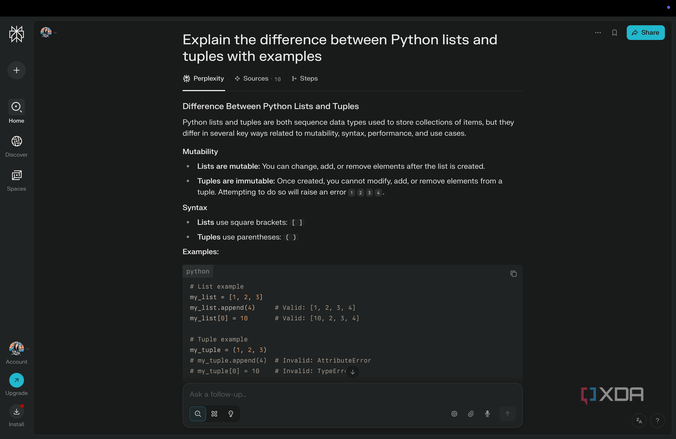View the Steps tab
The height and width of the screenshot is (439, 676).
305,79
